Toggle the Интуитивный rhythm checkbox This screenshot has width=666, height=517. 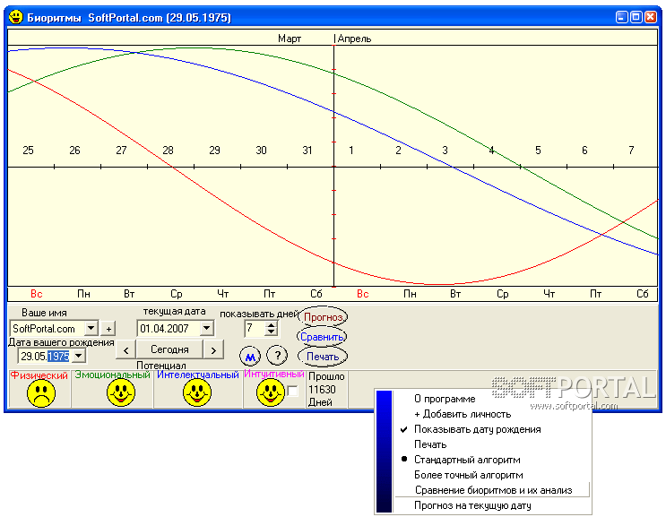[x=292, y=391]
